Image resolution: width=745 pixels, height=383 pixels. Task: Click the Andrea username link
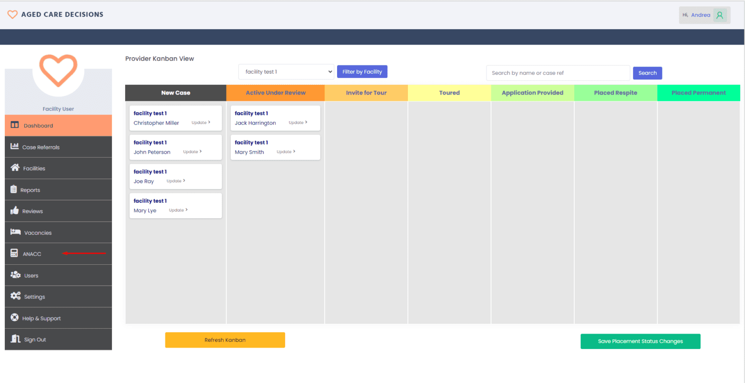(x=700, y=15)
